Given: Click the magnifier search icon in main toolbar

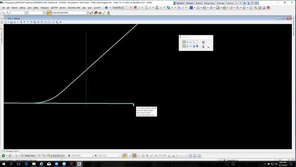Looking at the screenshot, I should 238,8.
